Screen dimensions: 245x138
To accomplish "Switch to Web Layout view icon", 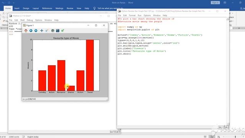I will [219, 137].
